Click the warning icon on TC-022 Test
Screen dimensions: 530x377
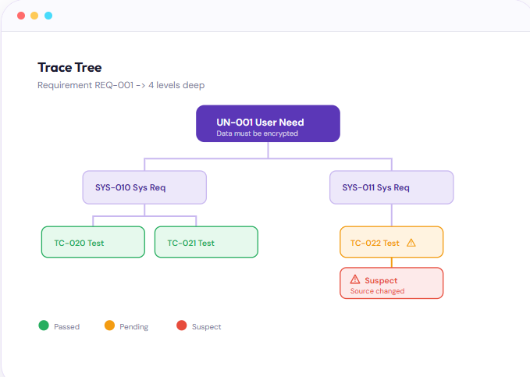411,243
